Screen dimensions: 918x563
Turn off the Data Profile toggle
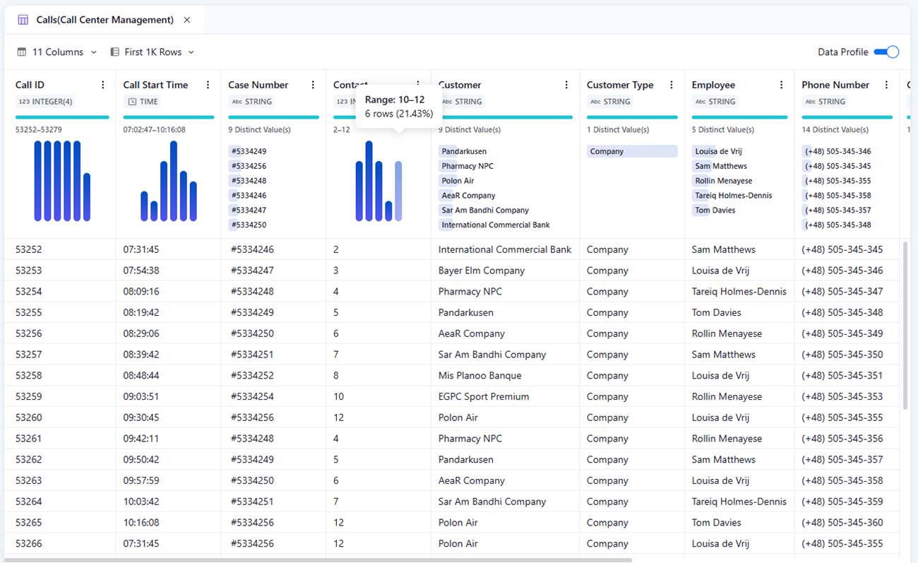coord(886,52)
